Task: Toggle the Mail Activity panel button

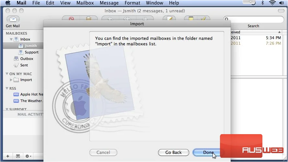Action: [18, 156]
